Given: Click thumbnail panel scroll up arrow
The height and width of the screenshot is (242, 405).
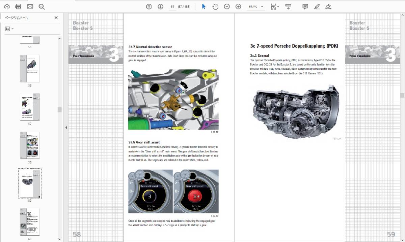Looking at the screenshot, I should coord(60,39).
